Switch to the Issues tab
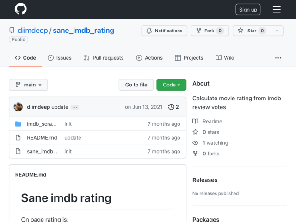 (x=60, y=58)
